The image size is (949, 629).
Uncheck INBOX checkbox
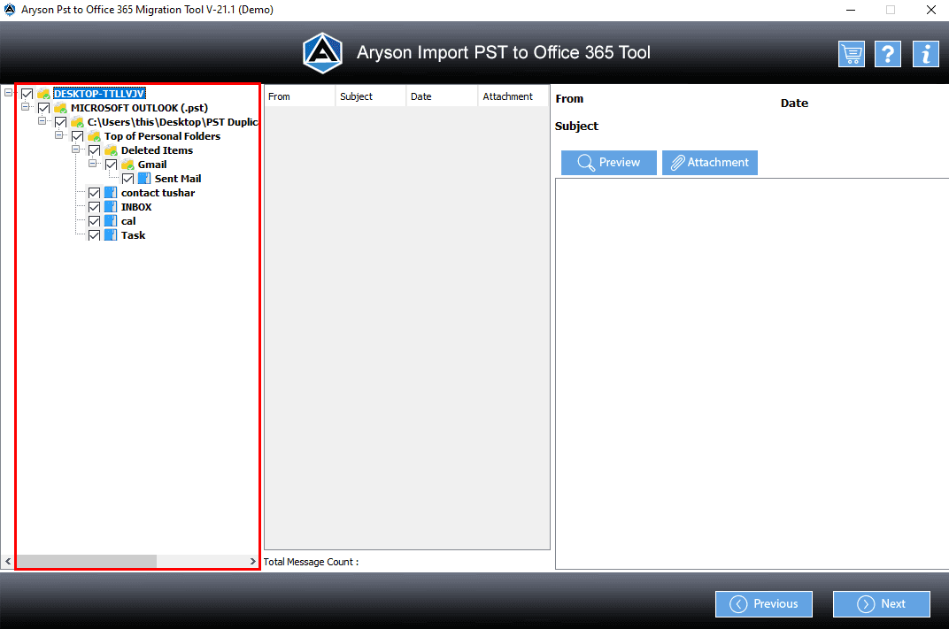pyautogui.click(x=95, y=207)
